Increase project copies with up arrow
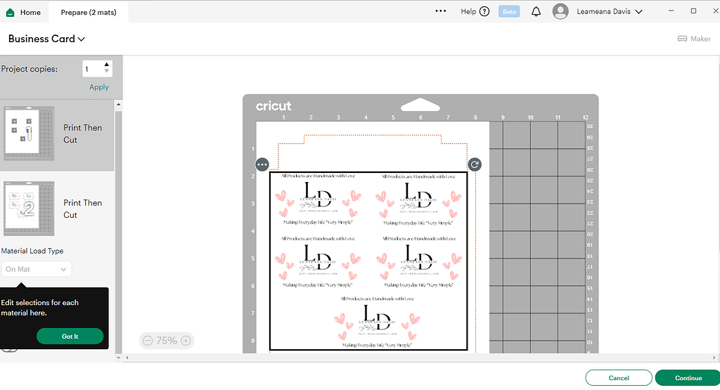This screenshot has height=390, width=720. [x=107, y=65]
